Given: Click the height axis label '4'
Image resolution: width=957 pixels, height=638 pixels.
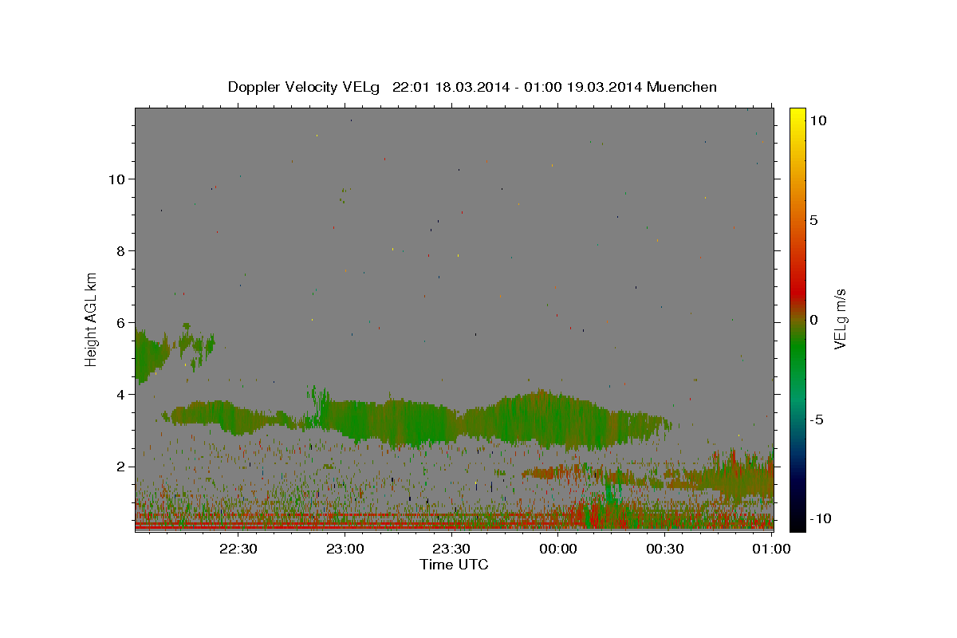Looking at the screenshot, I should pyautogui.click(x=120, y=394).
